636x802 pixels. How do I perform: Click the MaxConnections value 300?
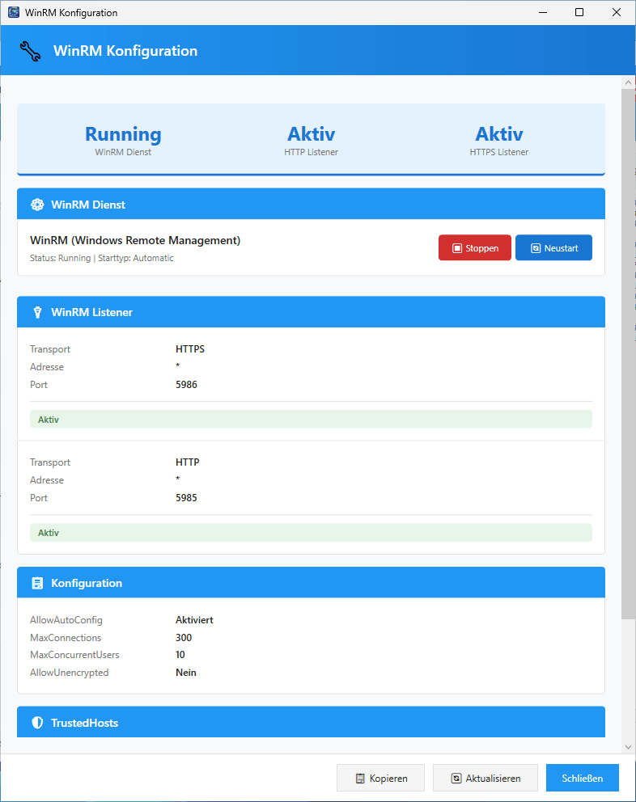tap(184, 638)
